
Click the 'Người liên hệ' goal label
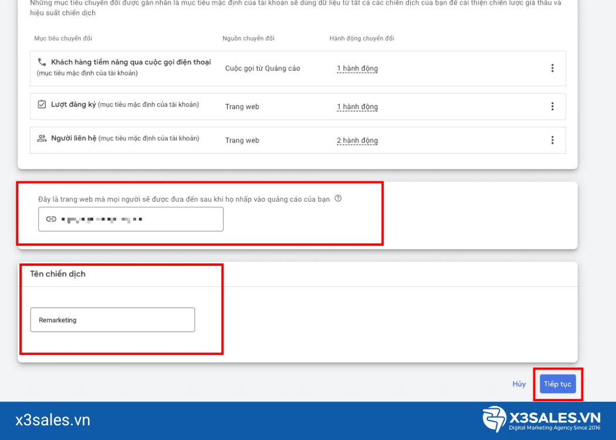73,138
